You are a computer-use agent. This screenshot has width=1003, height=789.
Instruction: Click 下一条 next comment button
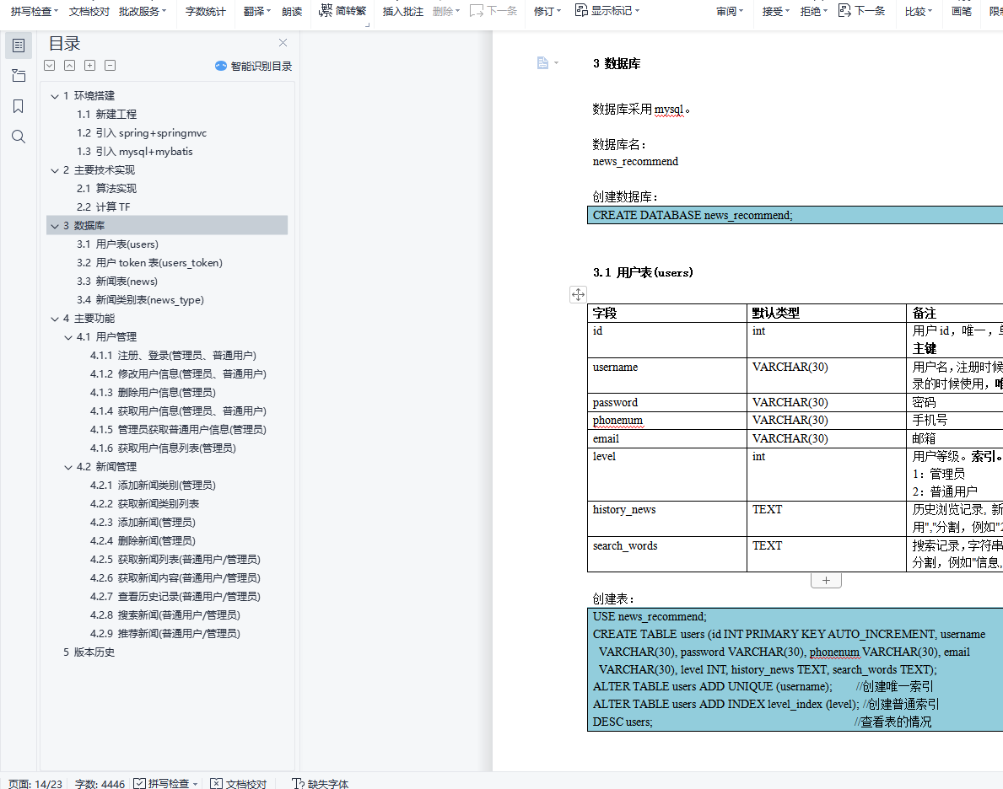493,11
